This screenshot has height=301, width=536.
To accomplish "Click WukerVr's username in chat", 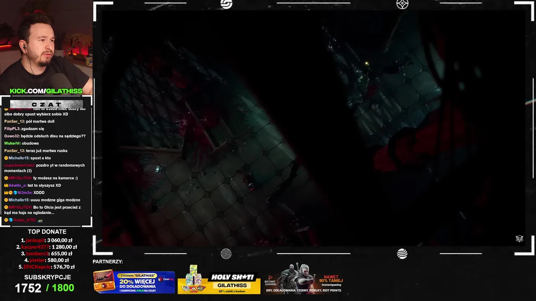I will coord(13,143).
